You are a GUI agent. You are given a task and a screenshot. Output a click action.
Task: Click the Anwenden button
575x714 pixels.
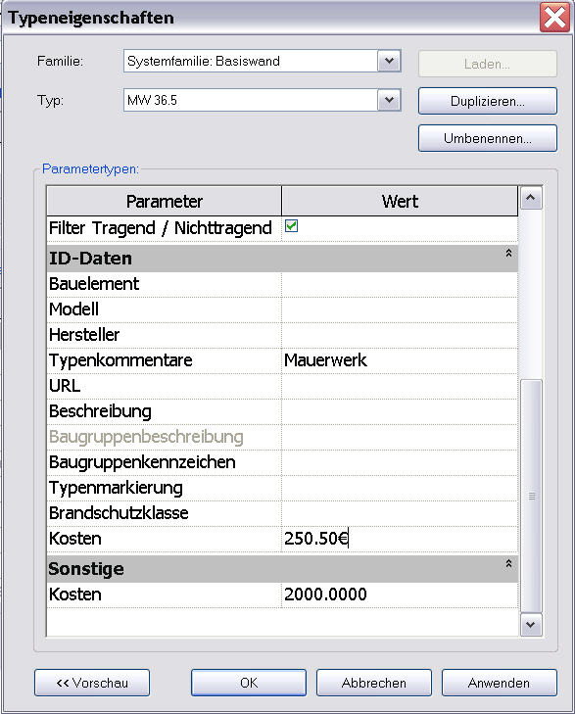(499, 683)
